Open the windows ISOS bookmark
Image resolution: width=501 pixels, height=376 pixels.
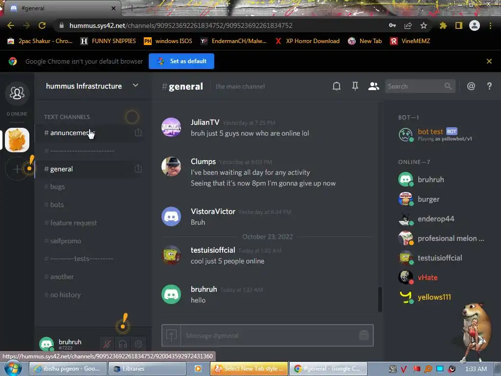[168, 41]
